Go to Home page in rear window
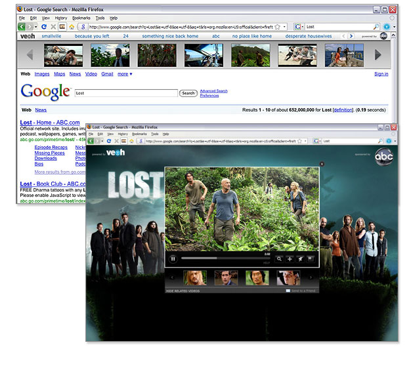 point(72,27)
